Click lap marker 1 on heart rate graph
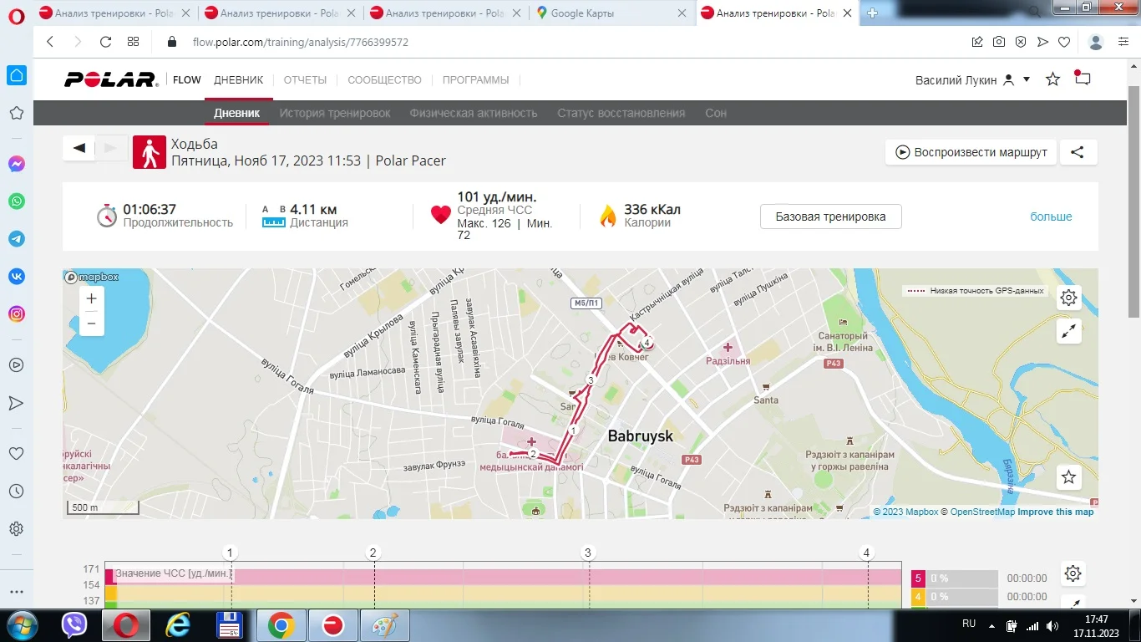This screenshot has width=1141, height=642. (231, 553)
